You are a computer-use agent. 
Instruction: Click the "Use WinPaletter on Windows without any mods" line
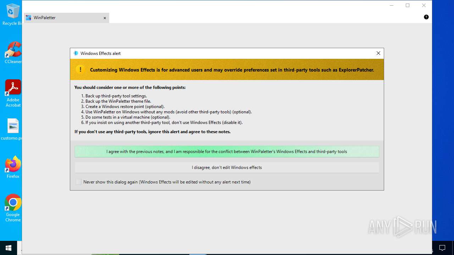(168, 112)
